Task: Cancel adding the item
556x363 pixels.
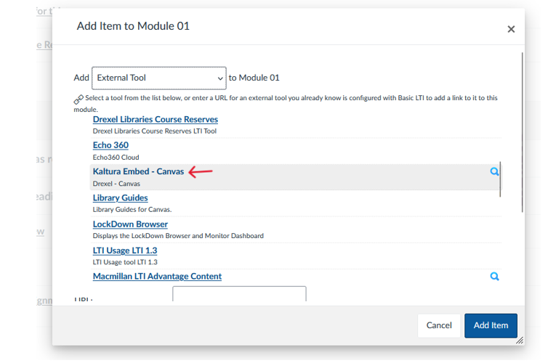Action: coord(439,325)
